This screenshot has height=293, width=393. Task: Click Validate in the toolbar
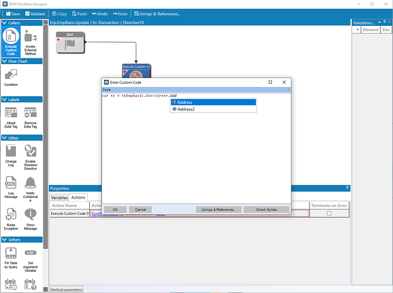35,14
